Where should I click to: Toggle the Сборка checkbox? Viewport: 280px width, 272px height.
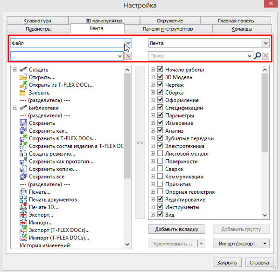point(160,92)
